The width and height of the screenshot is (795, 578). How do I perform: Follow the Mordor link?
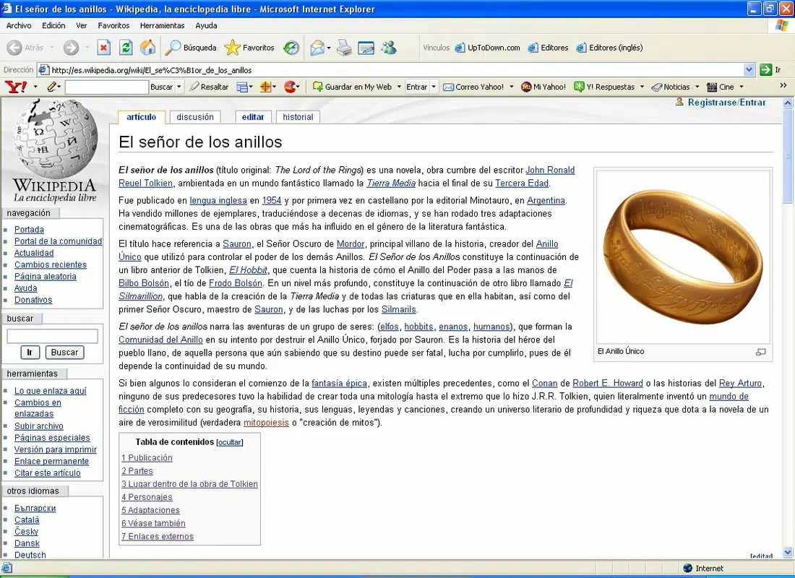pos(351,244)
